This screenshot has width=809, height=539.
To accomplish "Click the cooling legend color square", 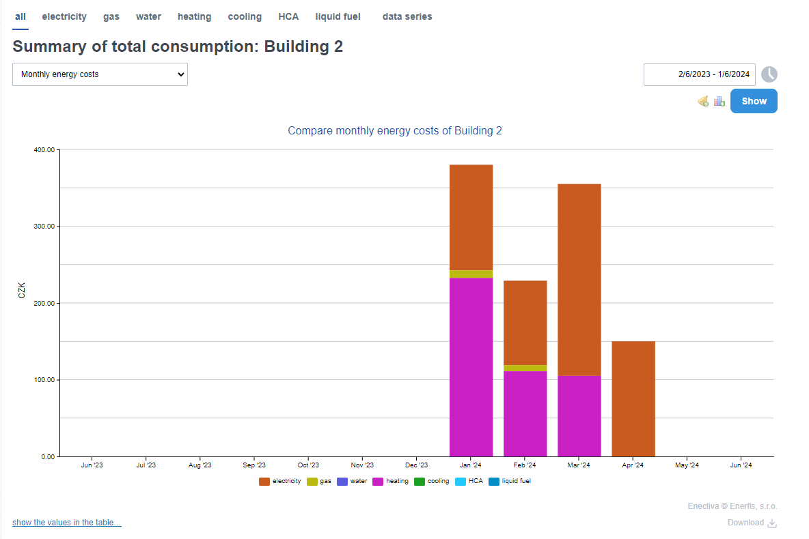I will click(420, 481).
